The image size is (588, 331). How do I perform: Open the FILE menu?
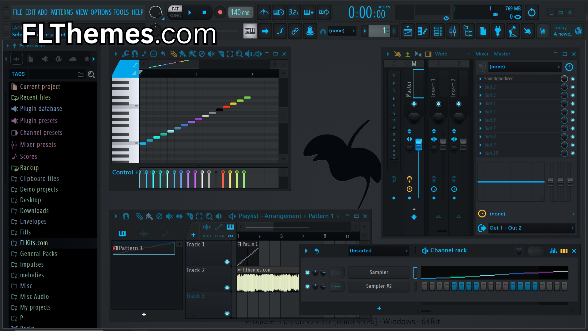17,12
